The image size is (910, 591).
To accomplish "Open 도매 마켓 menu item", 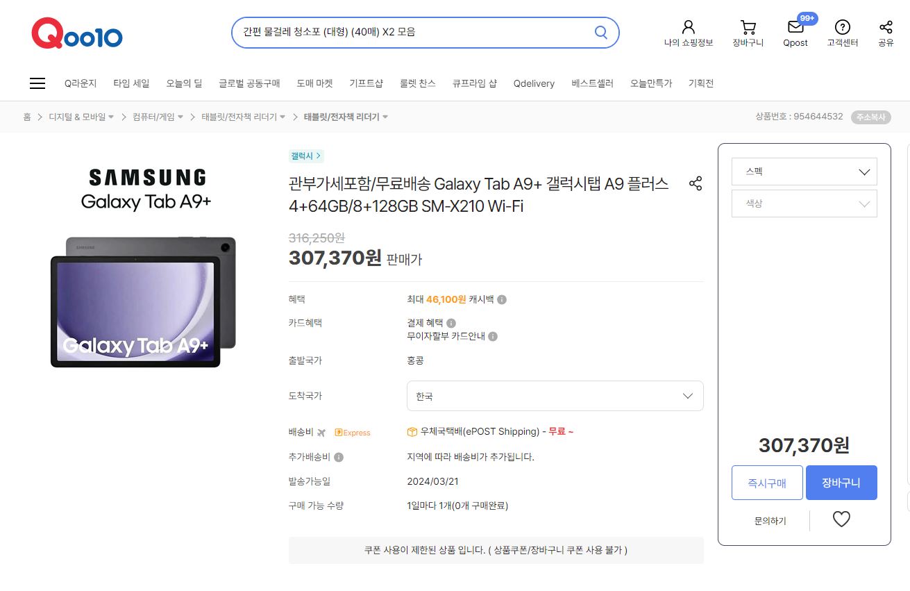I will 314,83.
